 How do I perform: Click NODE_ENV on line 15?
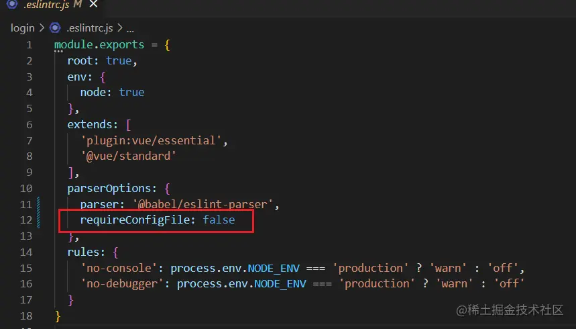pos(274,269)
